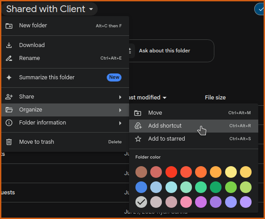Pick the periwinkle blue swatch in bottom row
This screenshot has height=219, width=265.
[x=231, y=202]
